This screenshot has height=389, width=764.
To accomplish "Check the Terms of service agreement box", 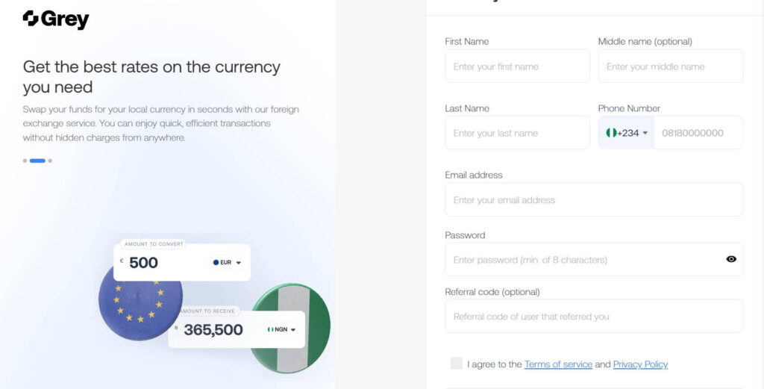I will [x=456, y=364].
